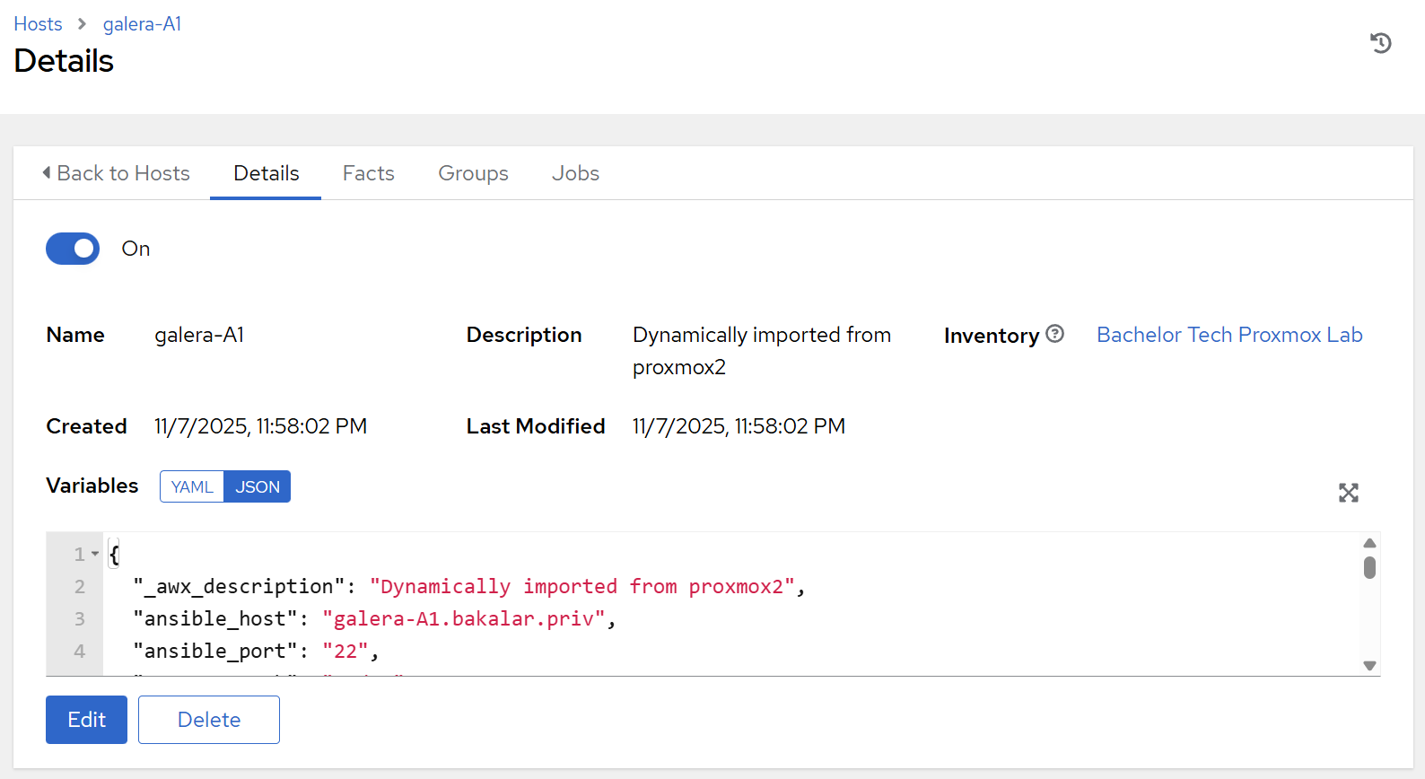Select the JSON format for Variables

(x=258, y=486)
